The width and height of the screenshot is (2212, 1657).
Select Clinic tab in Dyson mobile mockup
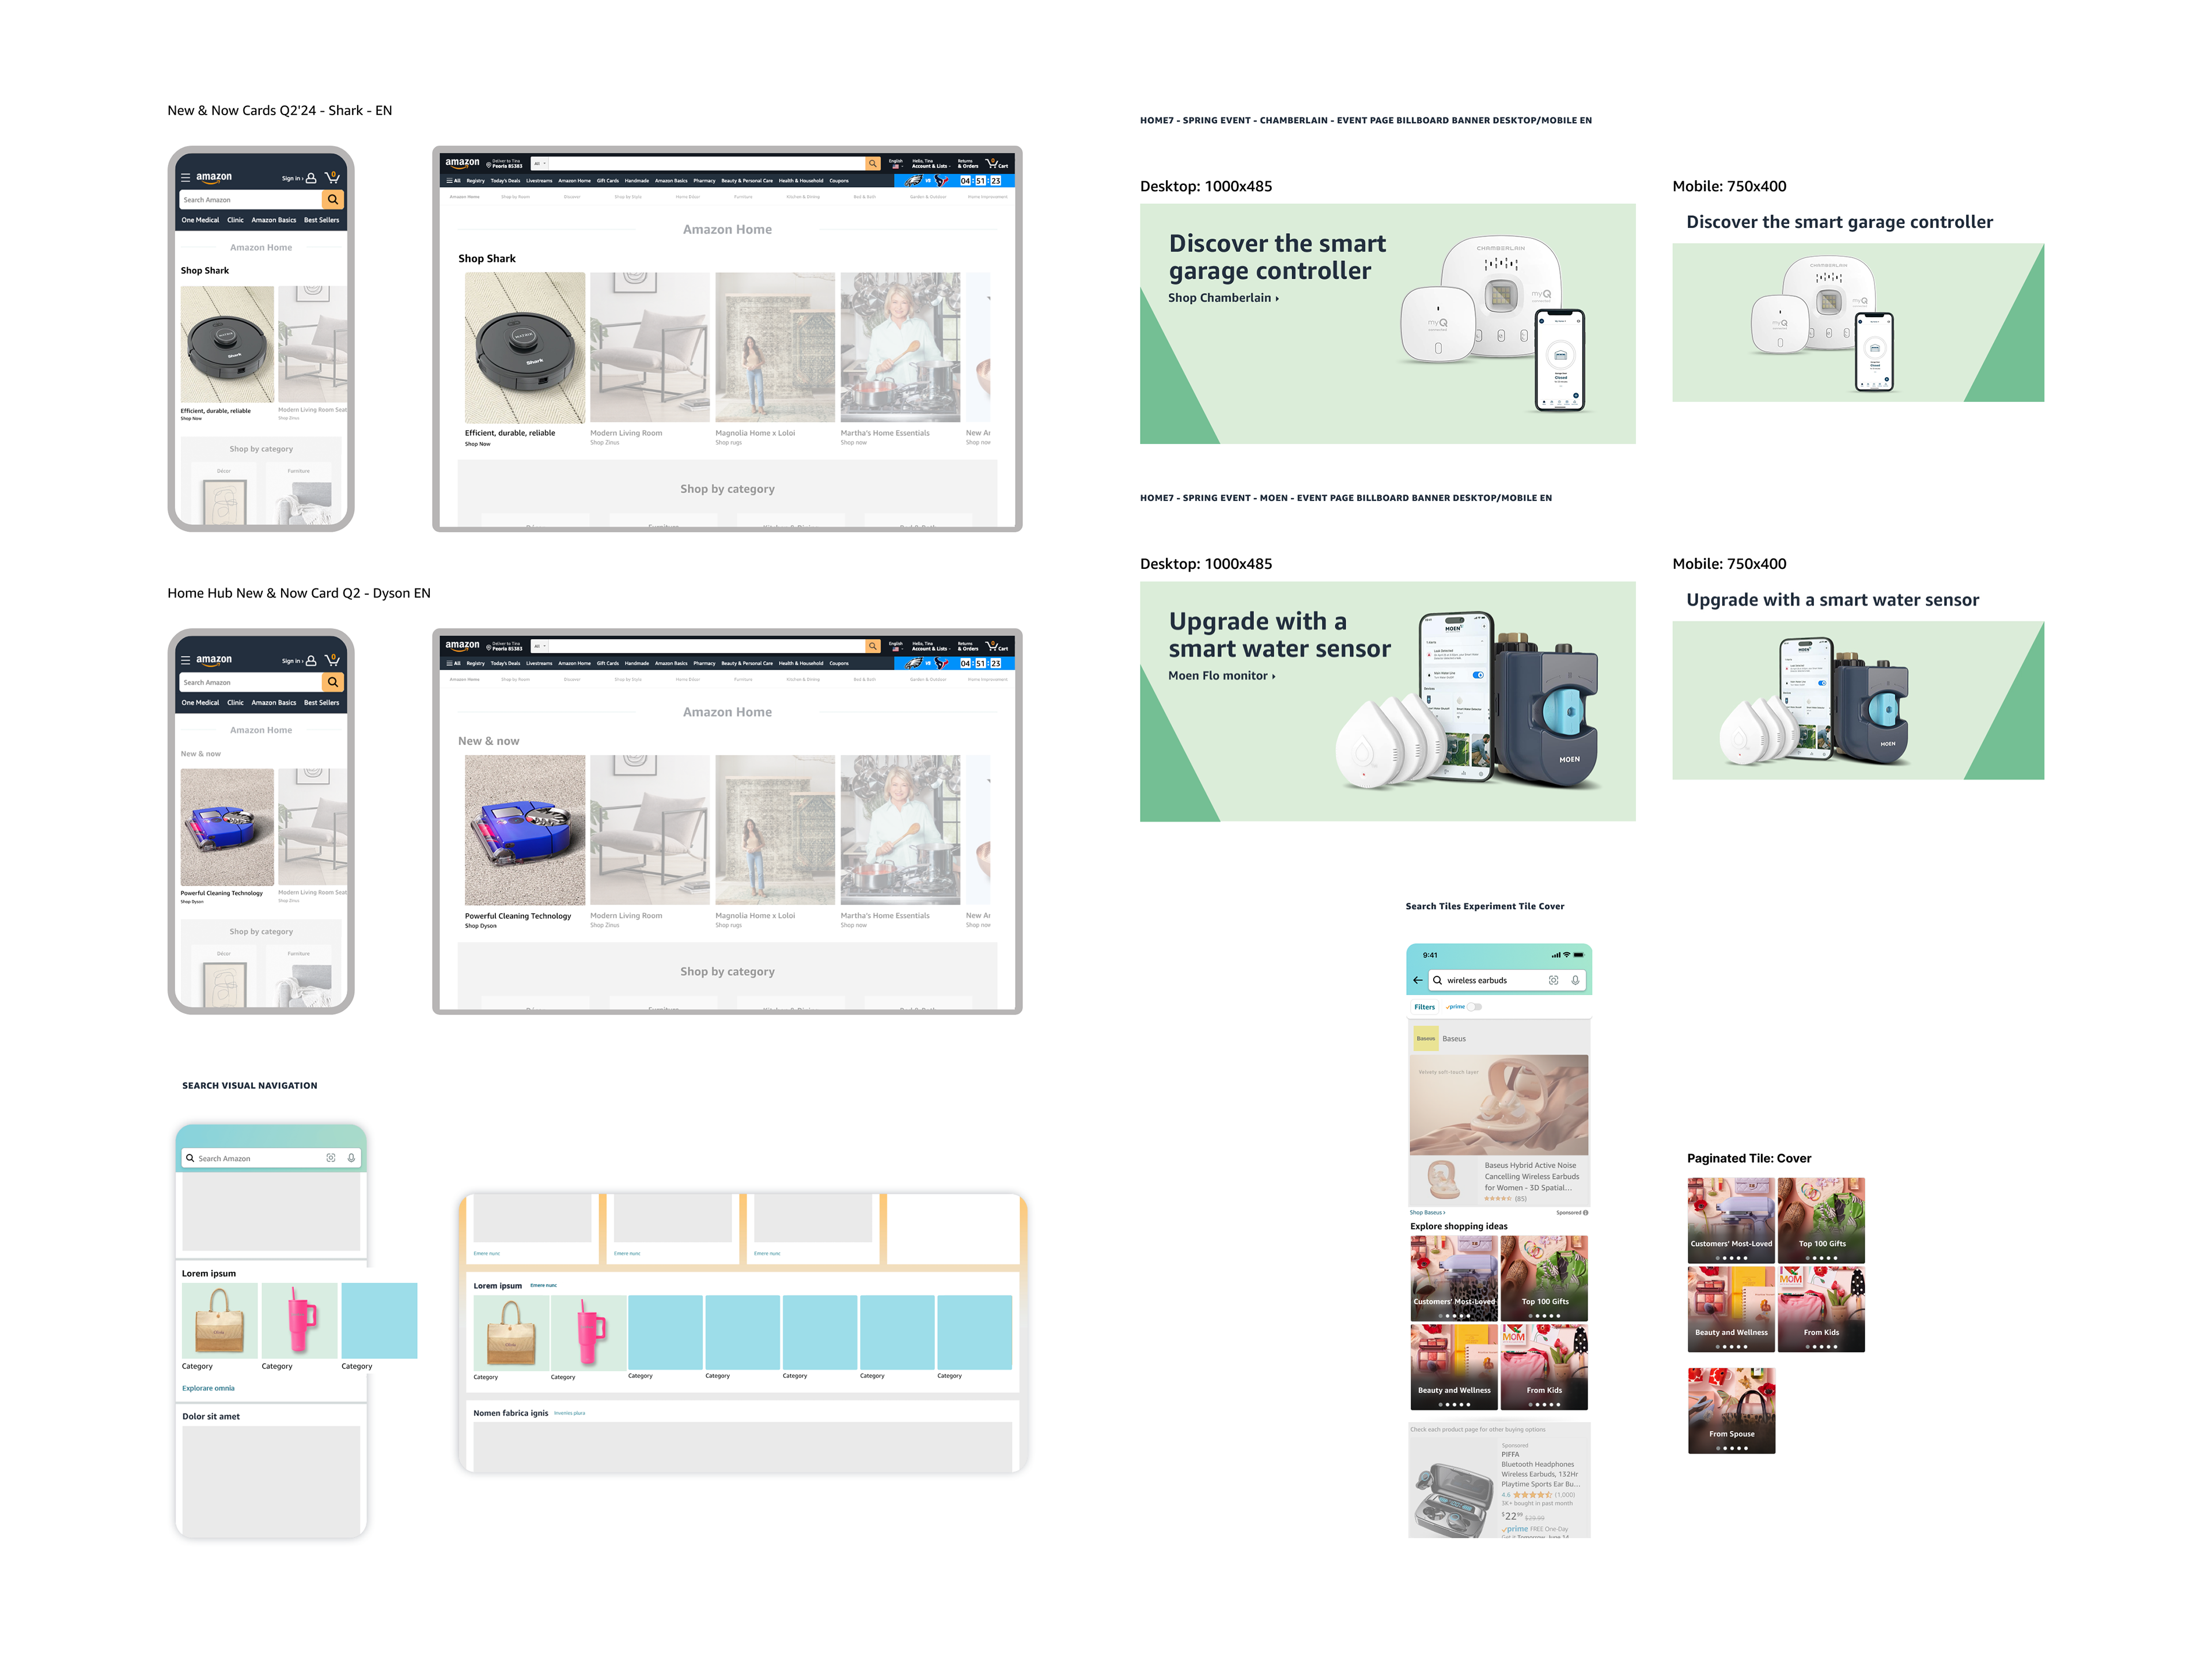235,702
